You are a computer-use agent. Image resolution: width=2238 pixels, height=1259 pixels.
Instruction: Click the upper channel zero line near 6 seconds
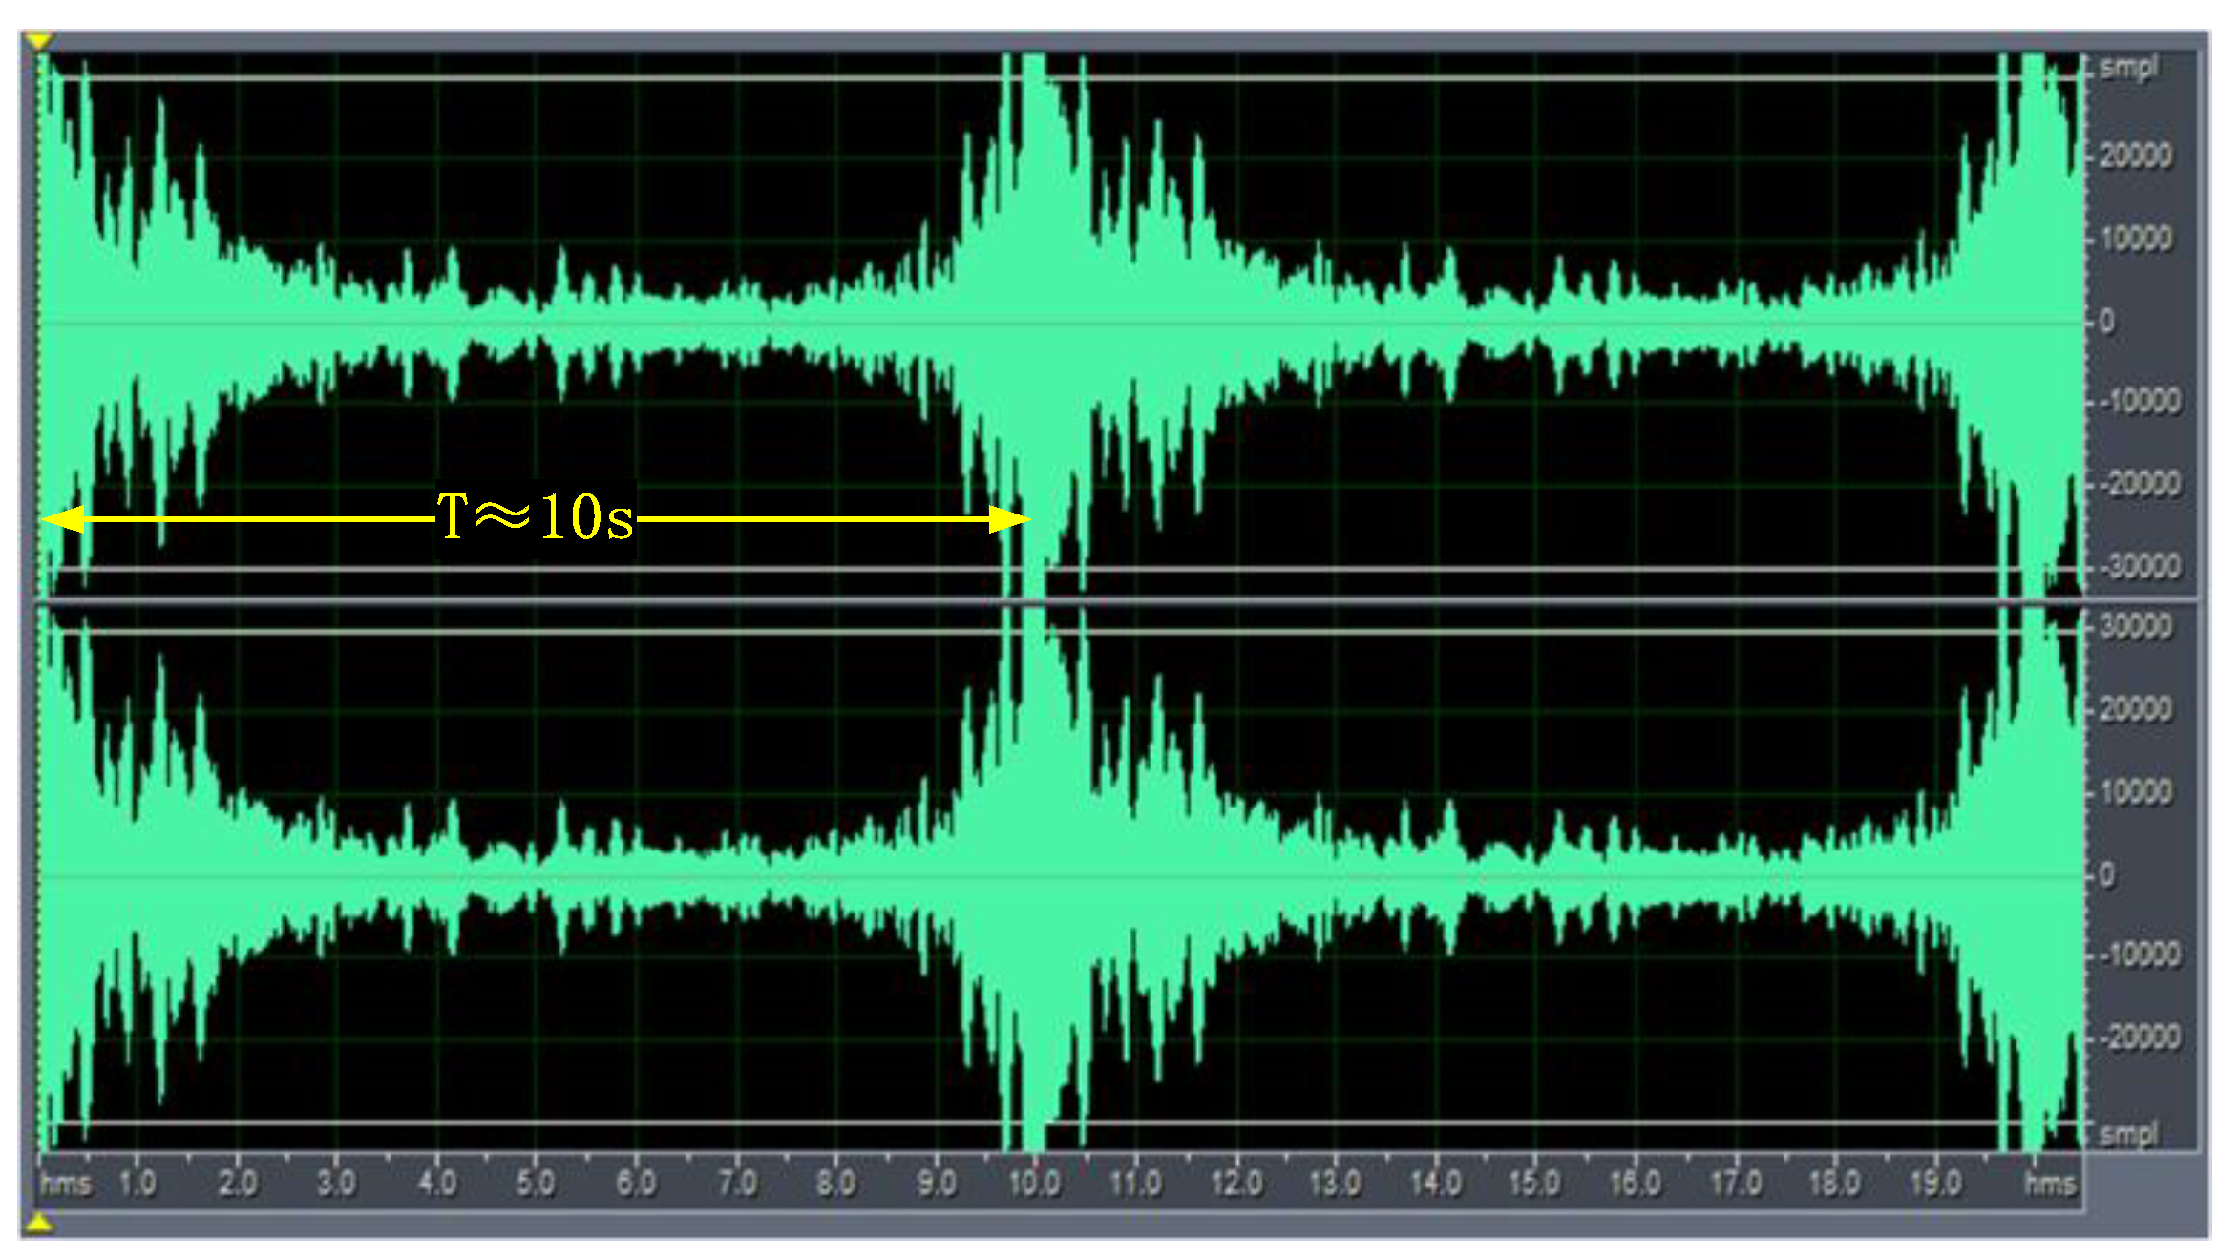pos(636,324)
